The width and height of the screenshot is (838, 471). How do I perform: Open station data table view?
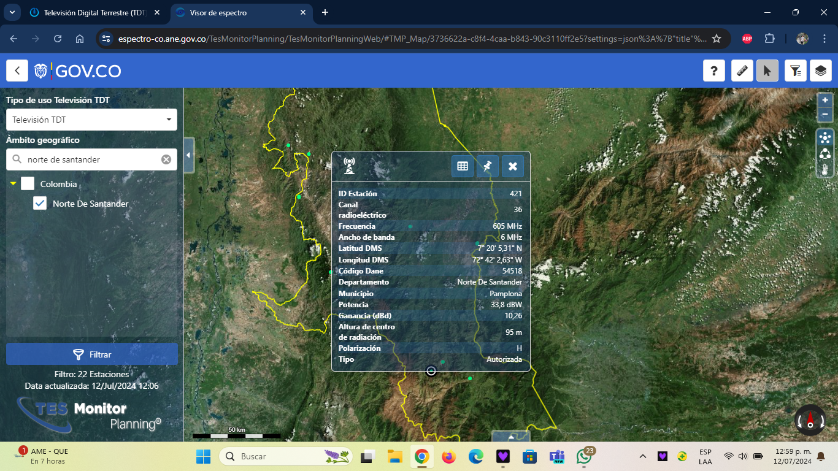pos(463,166)
